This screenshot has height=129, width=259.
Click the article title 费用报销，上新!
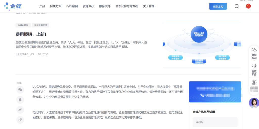(x=31, y=34)
